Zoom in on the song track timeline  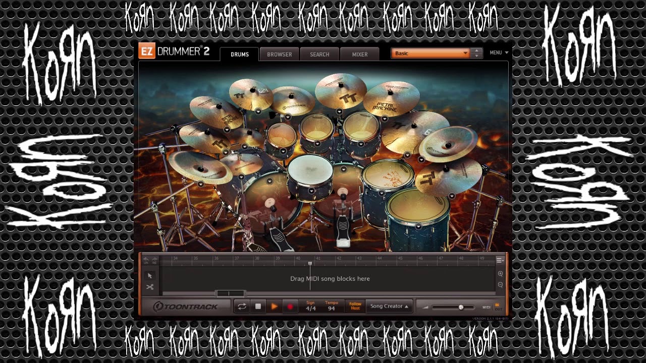[500, 274]
